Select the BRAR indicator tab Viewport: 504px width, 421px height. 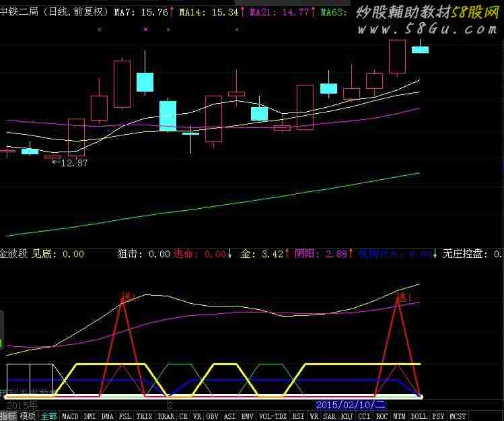pyautogui.click(x=166, y=416)
